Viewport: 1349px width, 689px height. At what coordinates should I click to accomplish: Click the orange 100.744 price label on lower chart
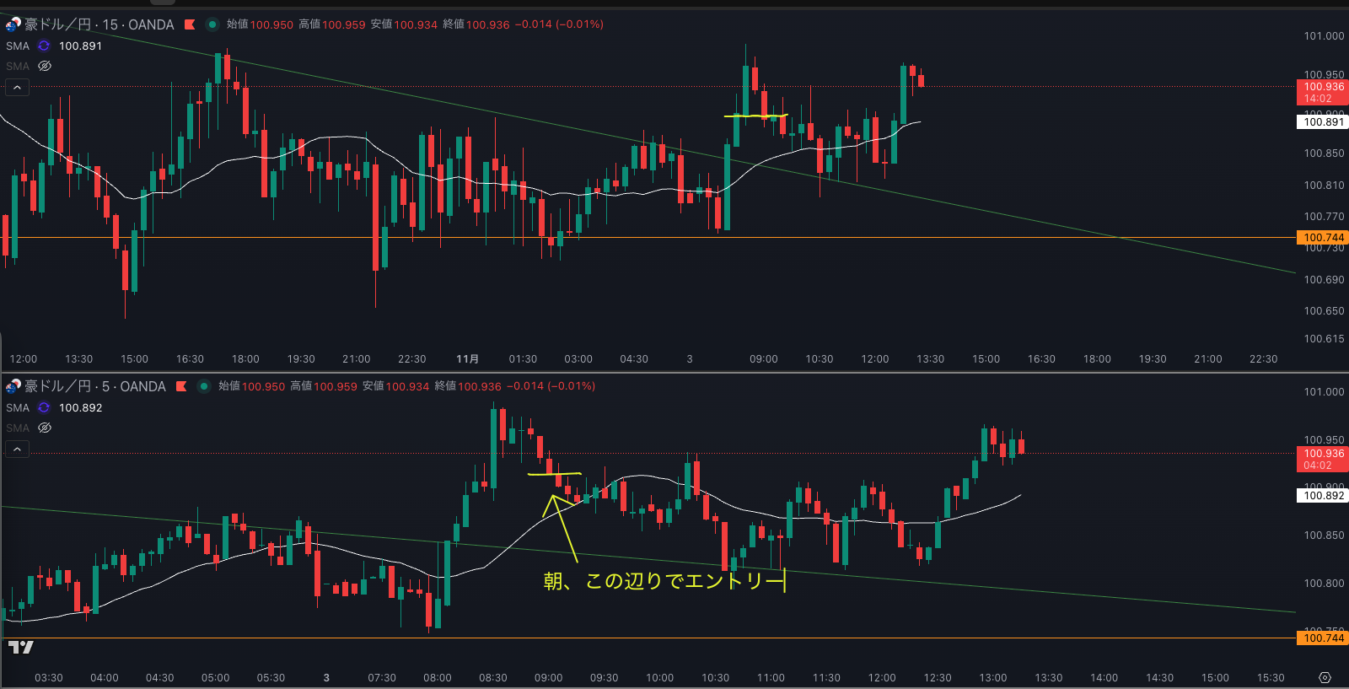coord(1324,638)
